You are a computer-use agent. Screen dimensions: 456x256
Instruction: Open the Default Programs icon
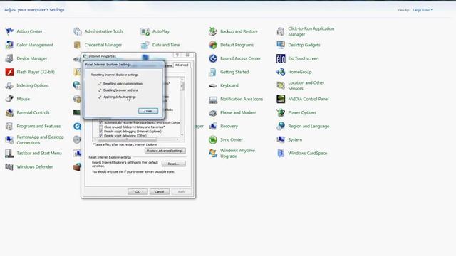213,45
